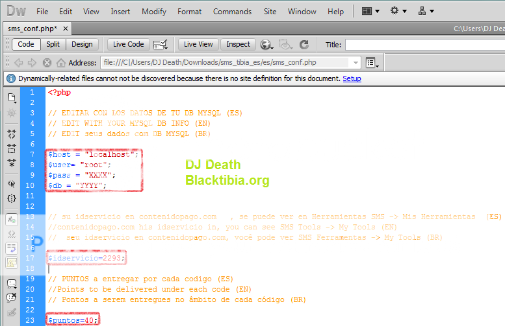This screenshot has height=326, width=505.
Task: Click the Dw application logo
Action: pyautogui.click(x=16, y=11)
